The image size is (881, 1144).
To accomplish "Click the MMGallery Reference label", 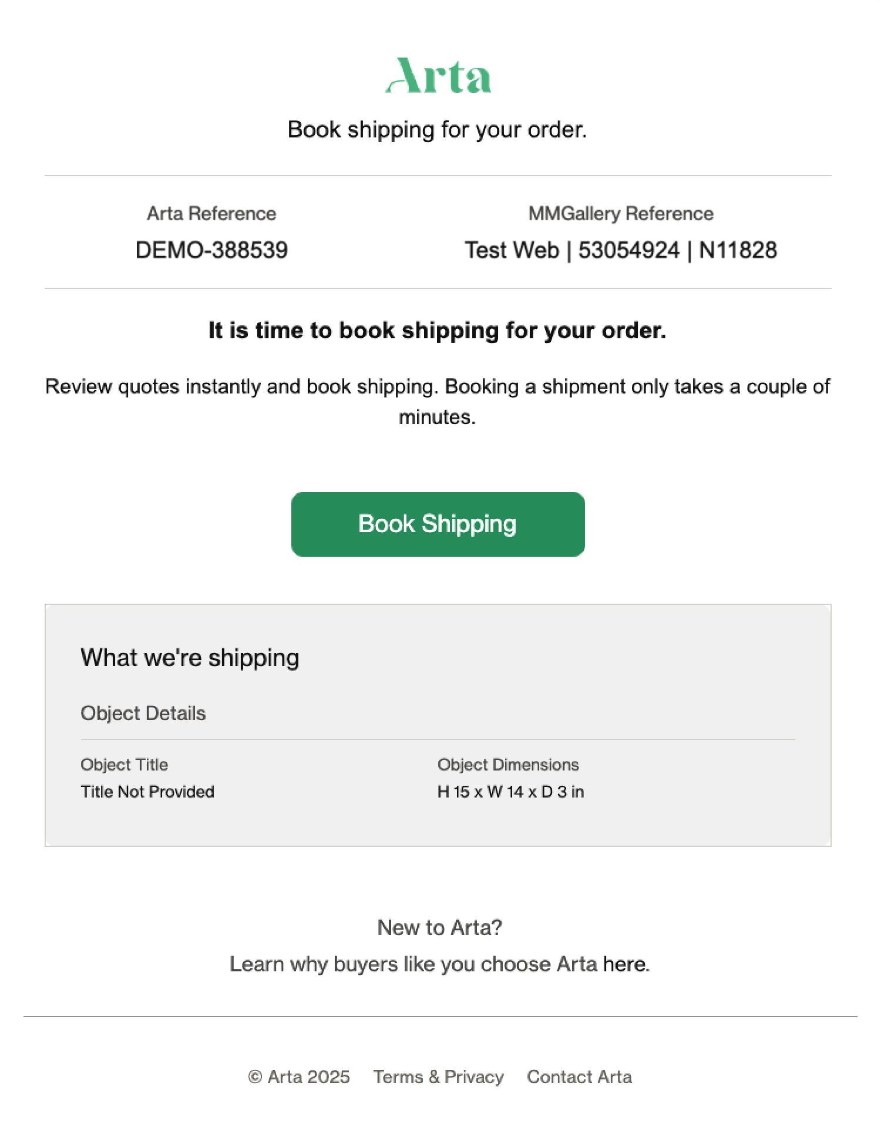I will [621, 214].
